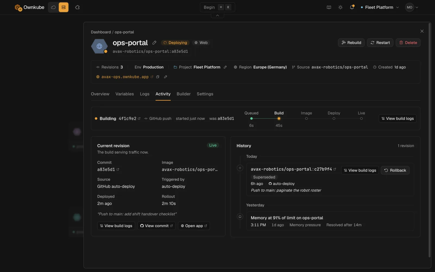This screenshot has width=435, height=272.
Task: Click the Open app button
Action: 194,226
